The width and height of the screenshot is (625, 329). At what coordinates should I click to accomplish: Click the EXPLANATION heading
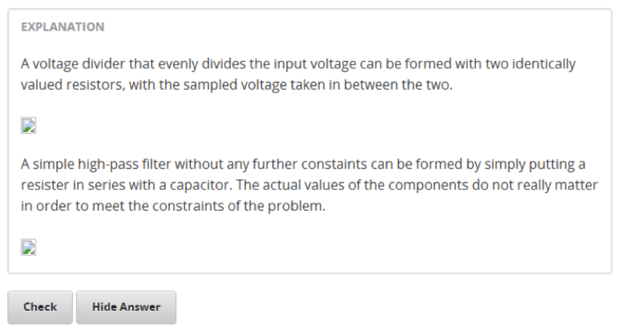(62, 27)
